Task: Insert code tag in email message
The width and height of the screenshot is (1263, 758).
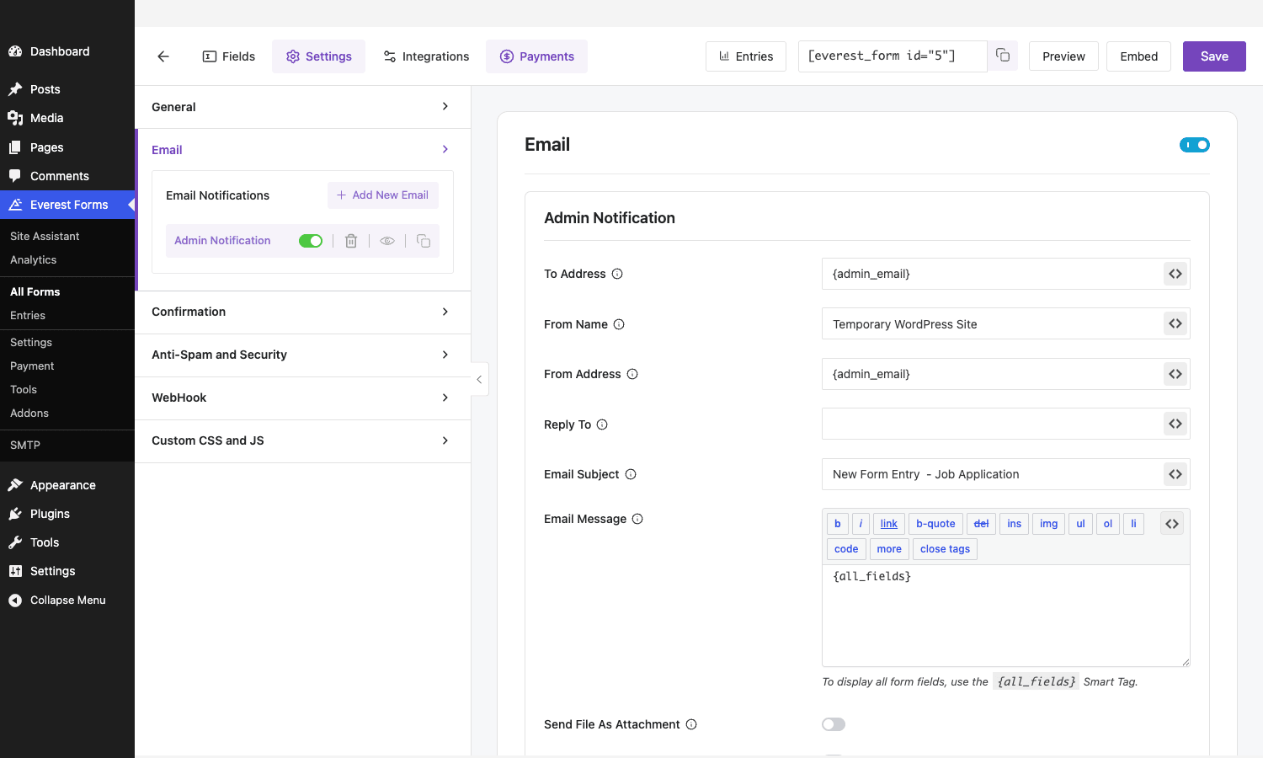Action: click(846, 549)
